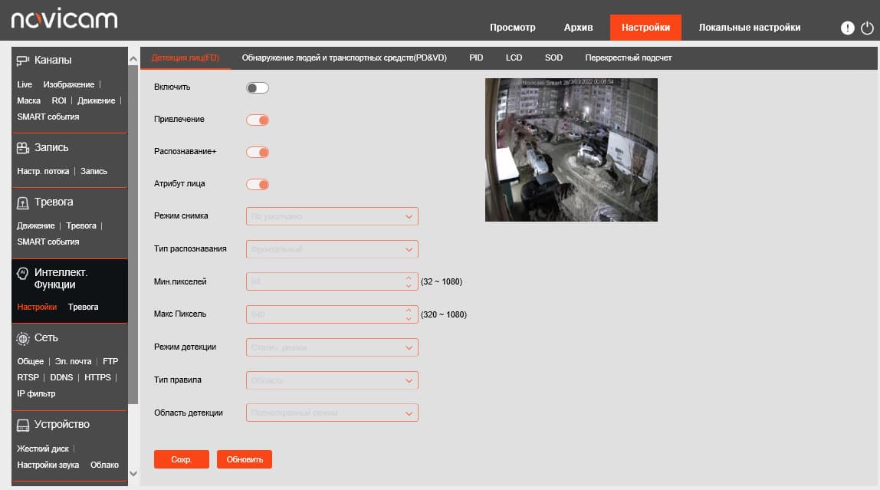
Task: Click the Запись camera icon
Action: 22,148
